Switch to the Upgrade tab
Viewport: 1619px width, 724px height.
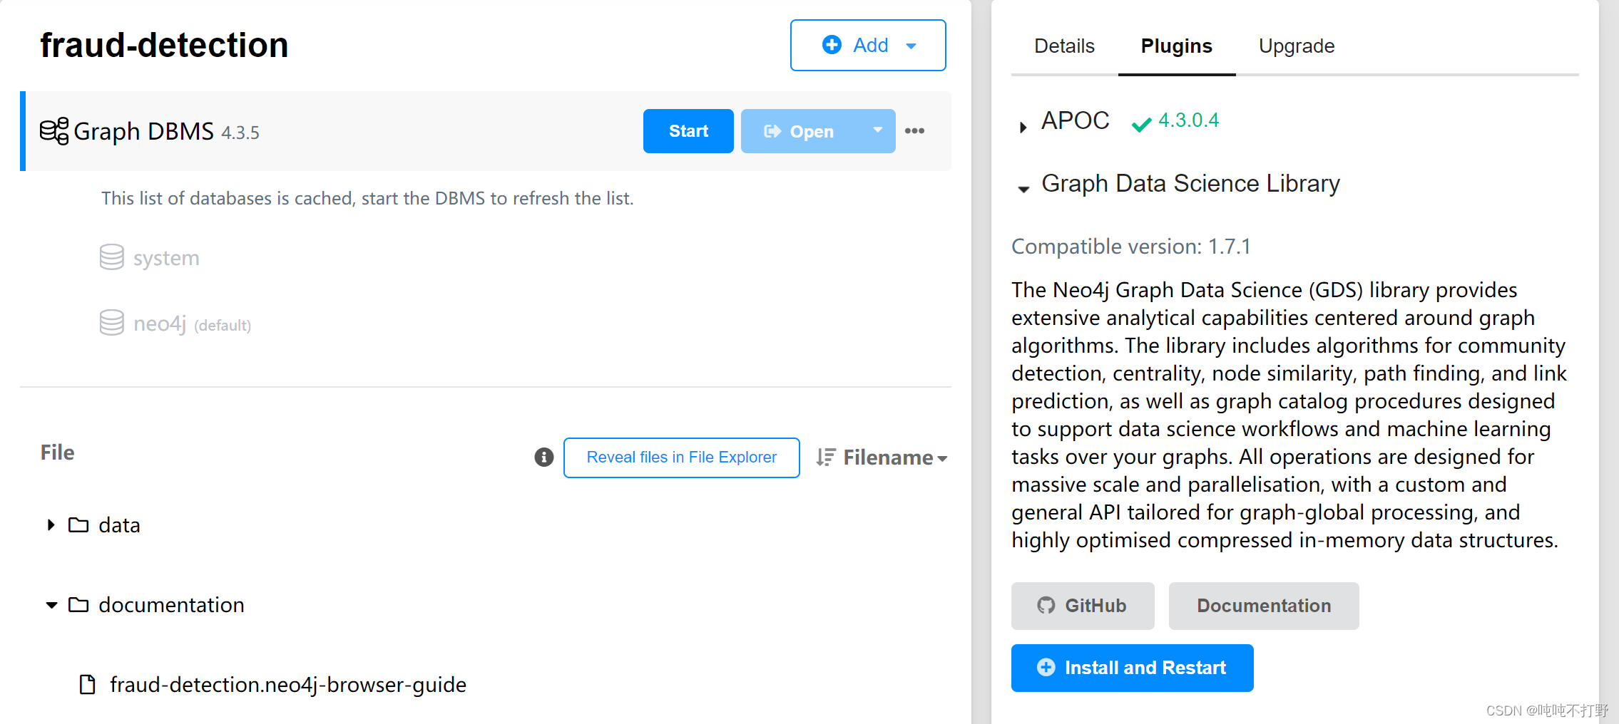pyautogui.click(x=1296, y=46)
